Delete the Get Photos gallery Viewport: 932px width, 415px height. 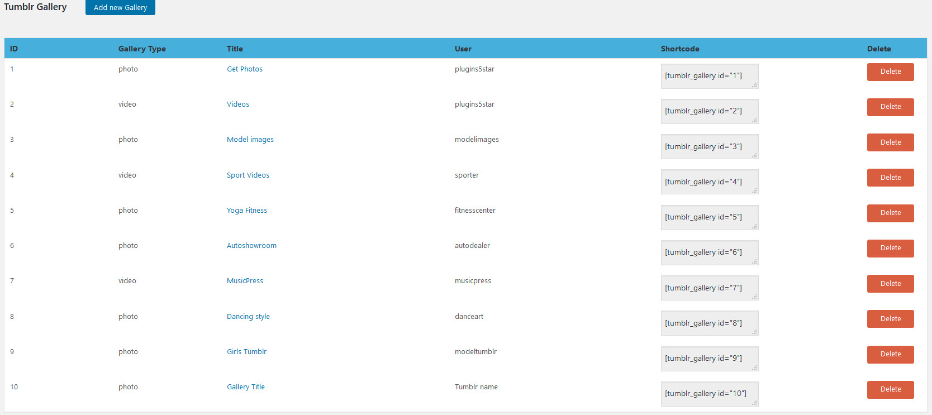891,71
